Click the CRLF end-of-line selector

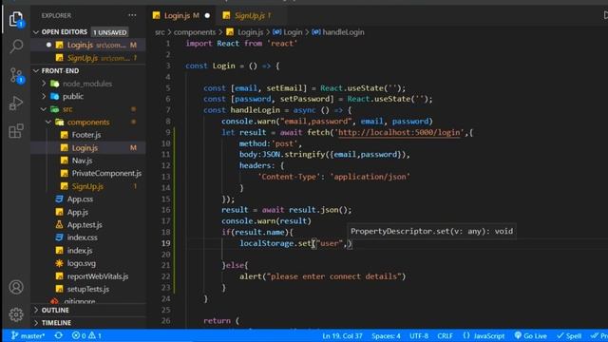pos(445,335)
